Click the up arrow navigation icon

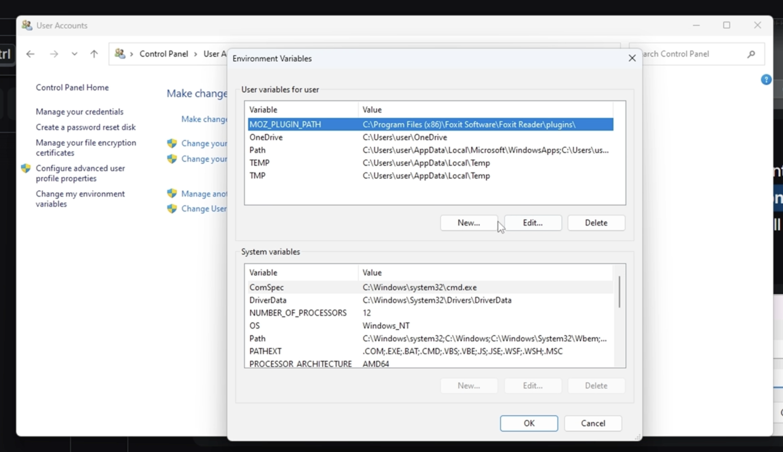tap(94, 54)
